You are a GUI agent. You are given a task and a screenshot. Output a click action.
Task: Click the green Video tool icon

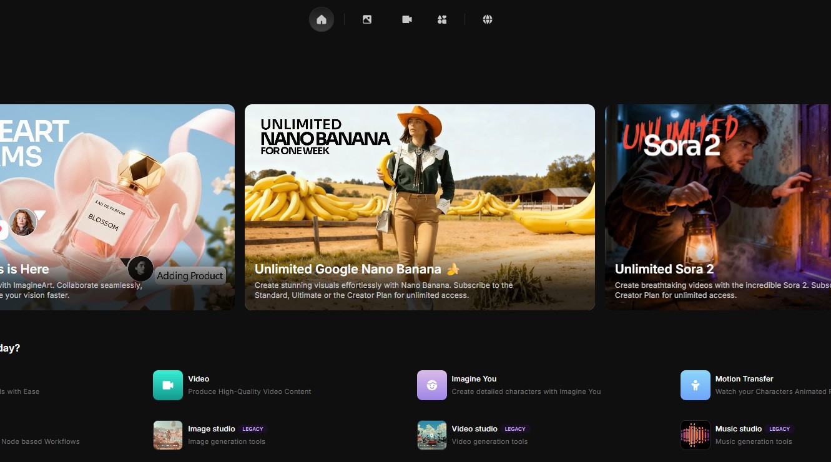[168, 385]
